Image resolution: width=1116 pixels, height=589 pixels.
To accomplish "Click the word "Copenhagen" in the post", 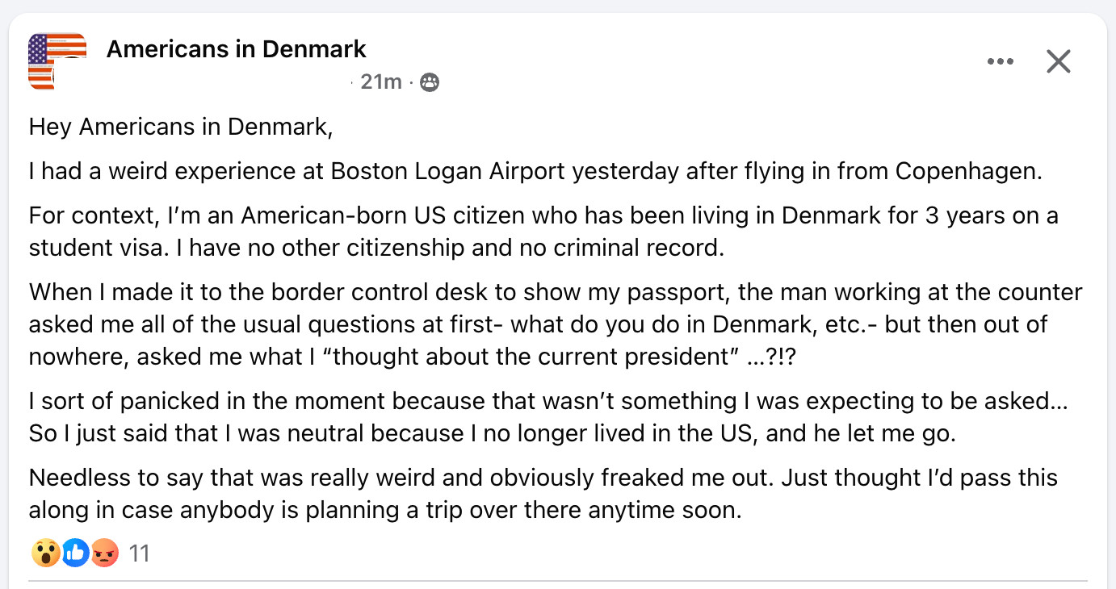I will 969,172.
